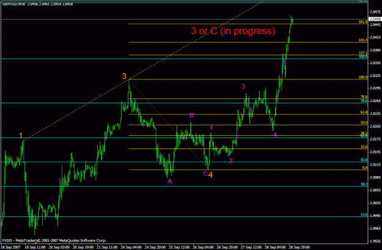Click the 2.0295 price axis value
Screen dimensions: 382x250
coord(375,89)
